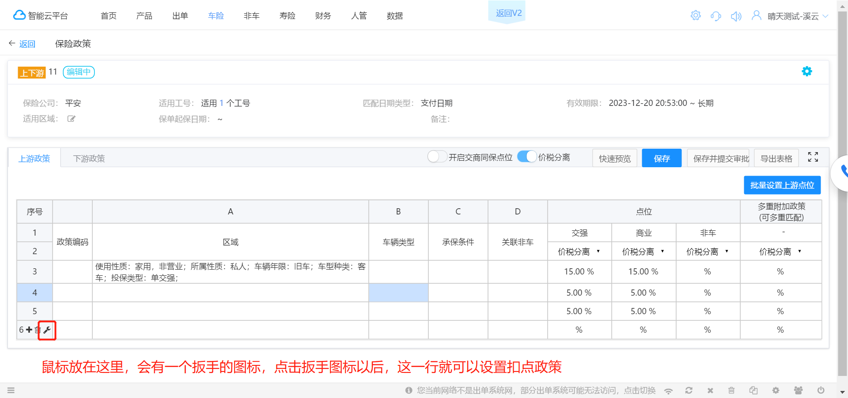Edit 适用区域 with the pencil icon

[71, 119]
